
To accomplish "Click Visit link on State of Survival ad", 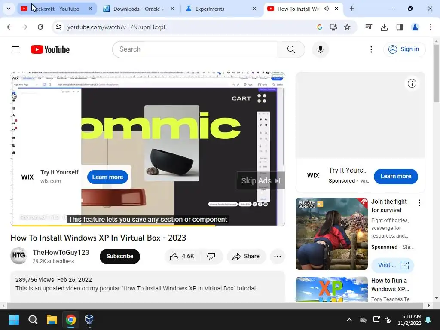I will [x=392, y=265].
